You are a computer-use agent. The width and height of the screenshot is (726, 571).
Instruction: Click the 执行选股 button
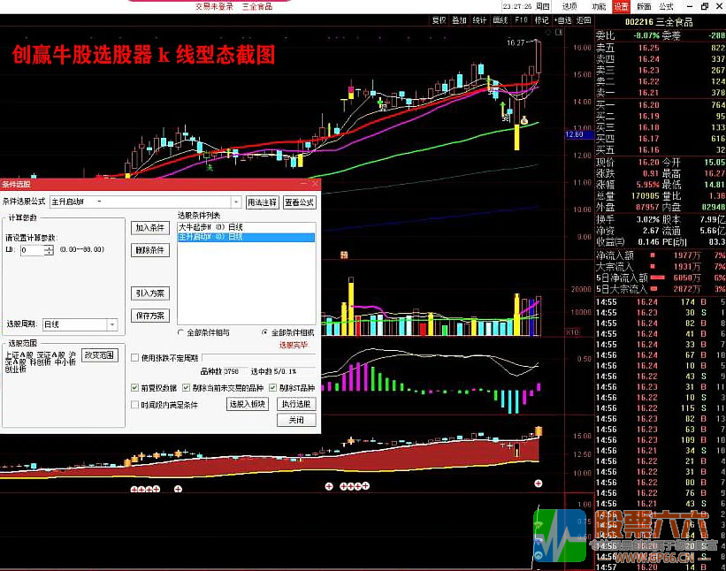(x=295, y=403)
